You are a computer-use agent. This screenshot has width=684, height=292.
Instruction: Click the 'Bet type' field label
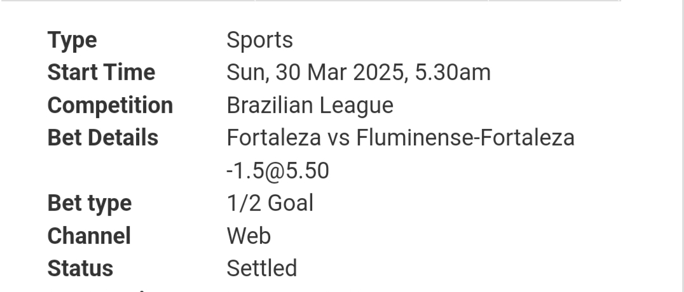[90, 203]
